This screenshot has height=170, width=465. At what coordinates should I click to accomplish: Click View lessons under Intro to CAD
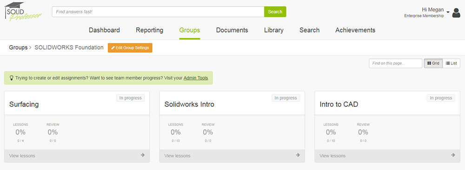(332, 156)
